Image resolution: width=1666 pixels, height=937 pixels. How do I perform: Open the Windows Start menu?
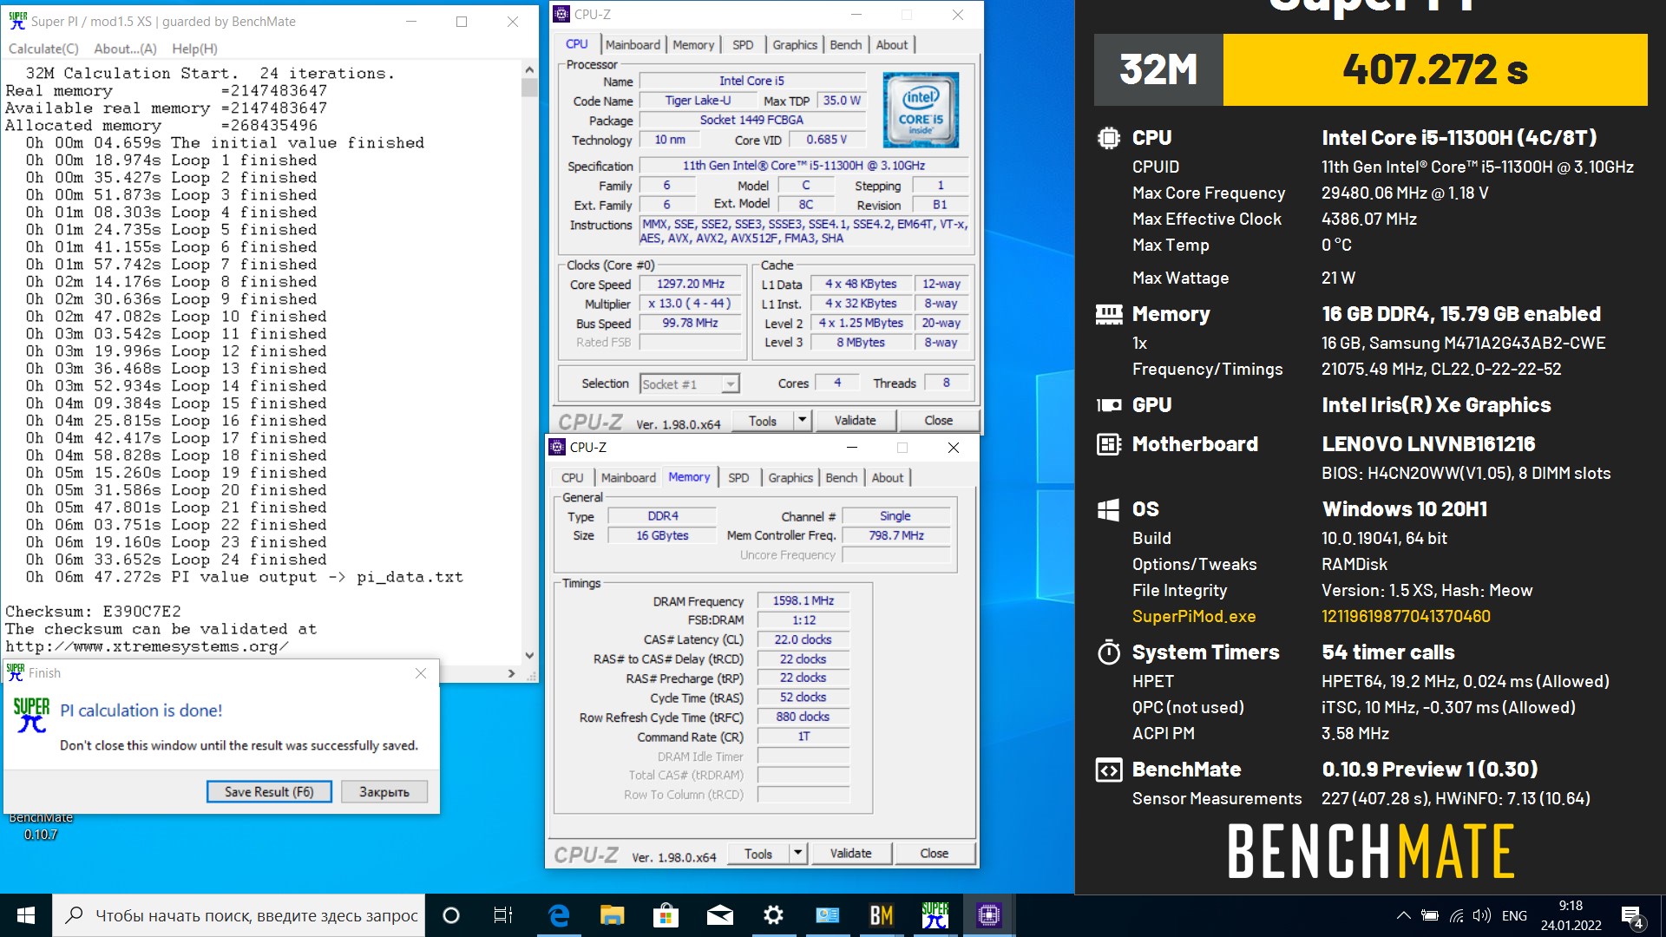[x=26, y=915]
